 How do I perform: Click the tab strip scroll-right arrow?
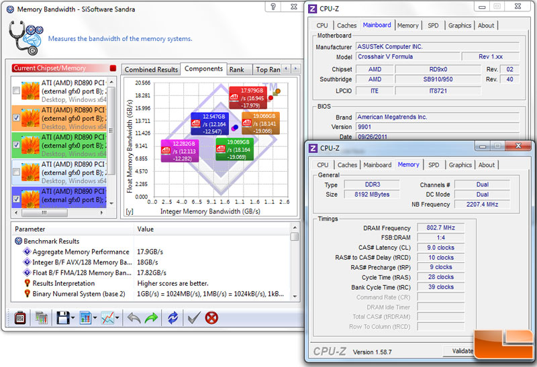pos(295,69)
